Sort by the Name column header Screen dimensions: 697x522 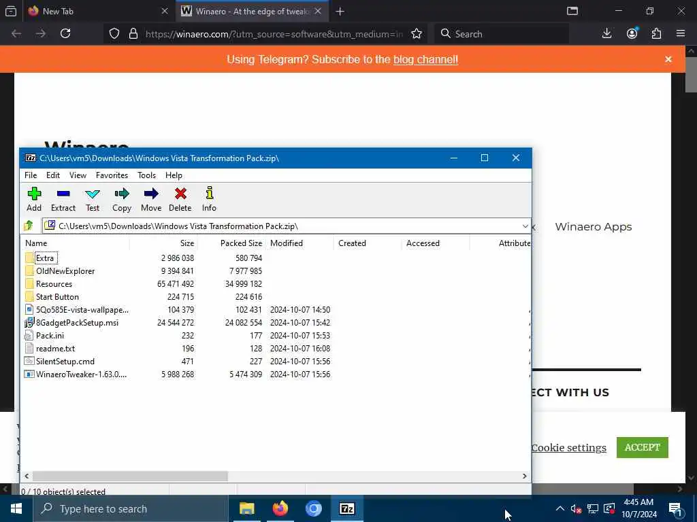(x=76, y=243)
